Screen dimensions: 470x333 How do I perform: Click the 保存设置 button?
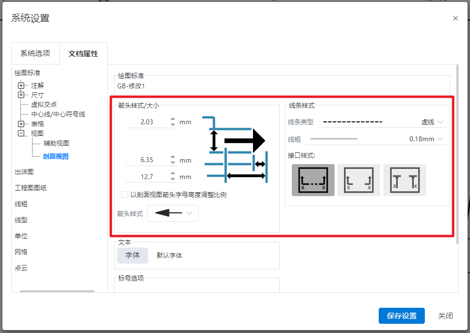[402, 316]
